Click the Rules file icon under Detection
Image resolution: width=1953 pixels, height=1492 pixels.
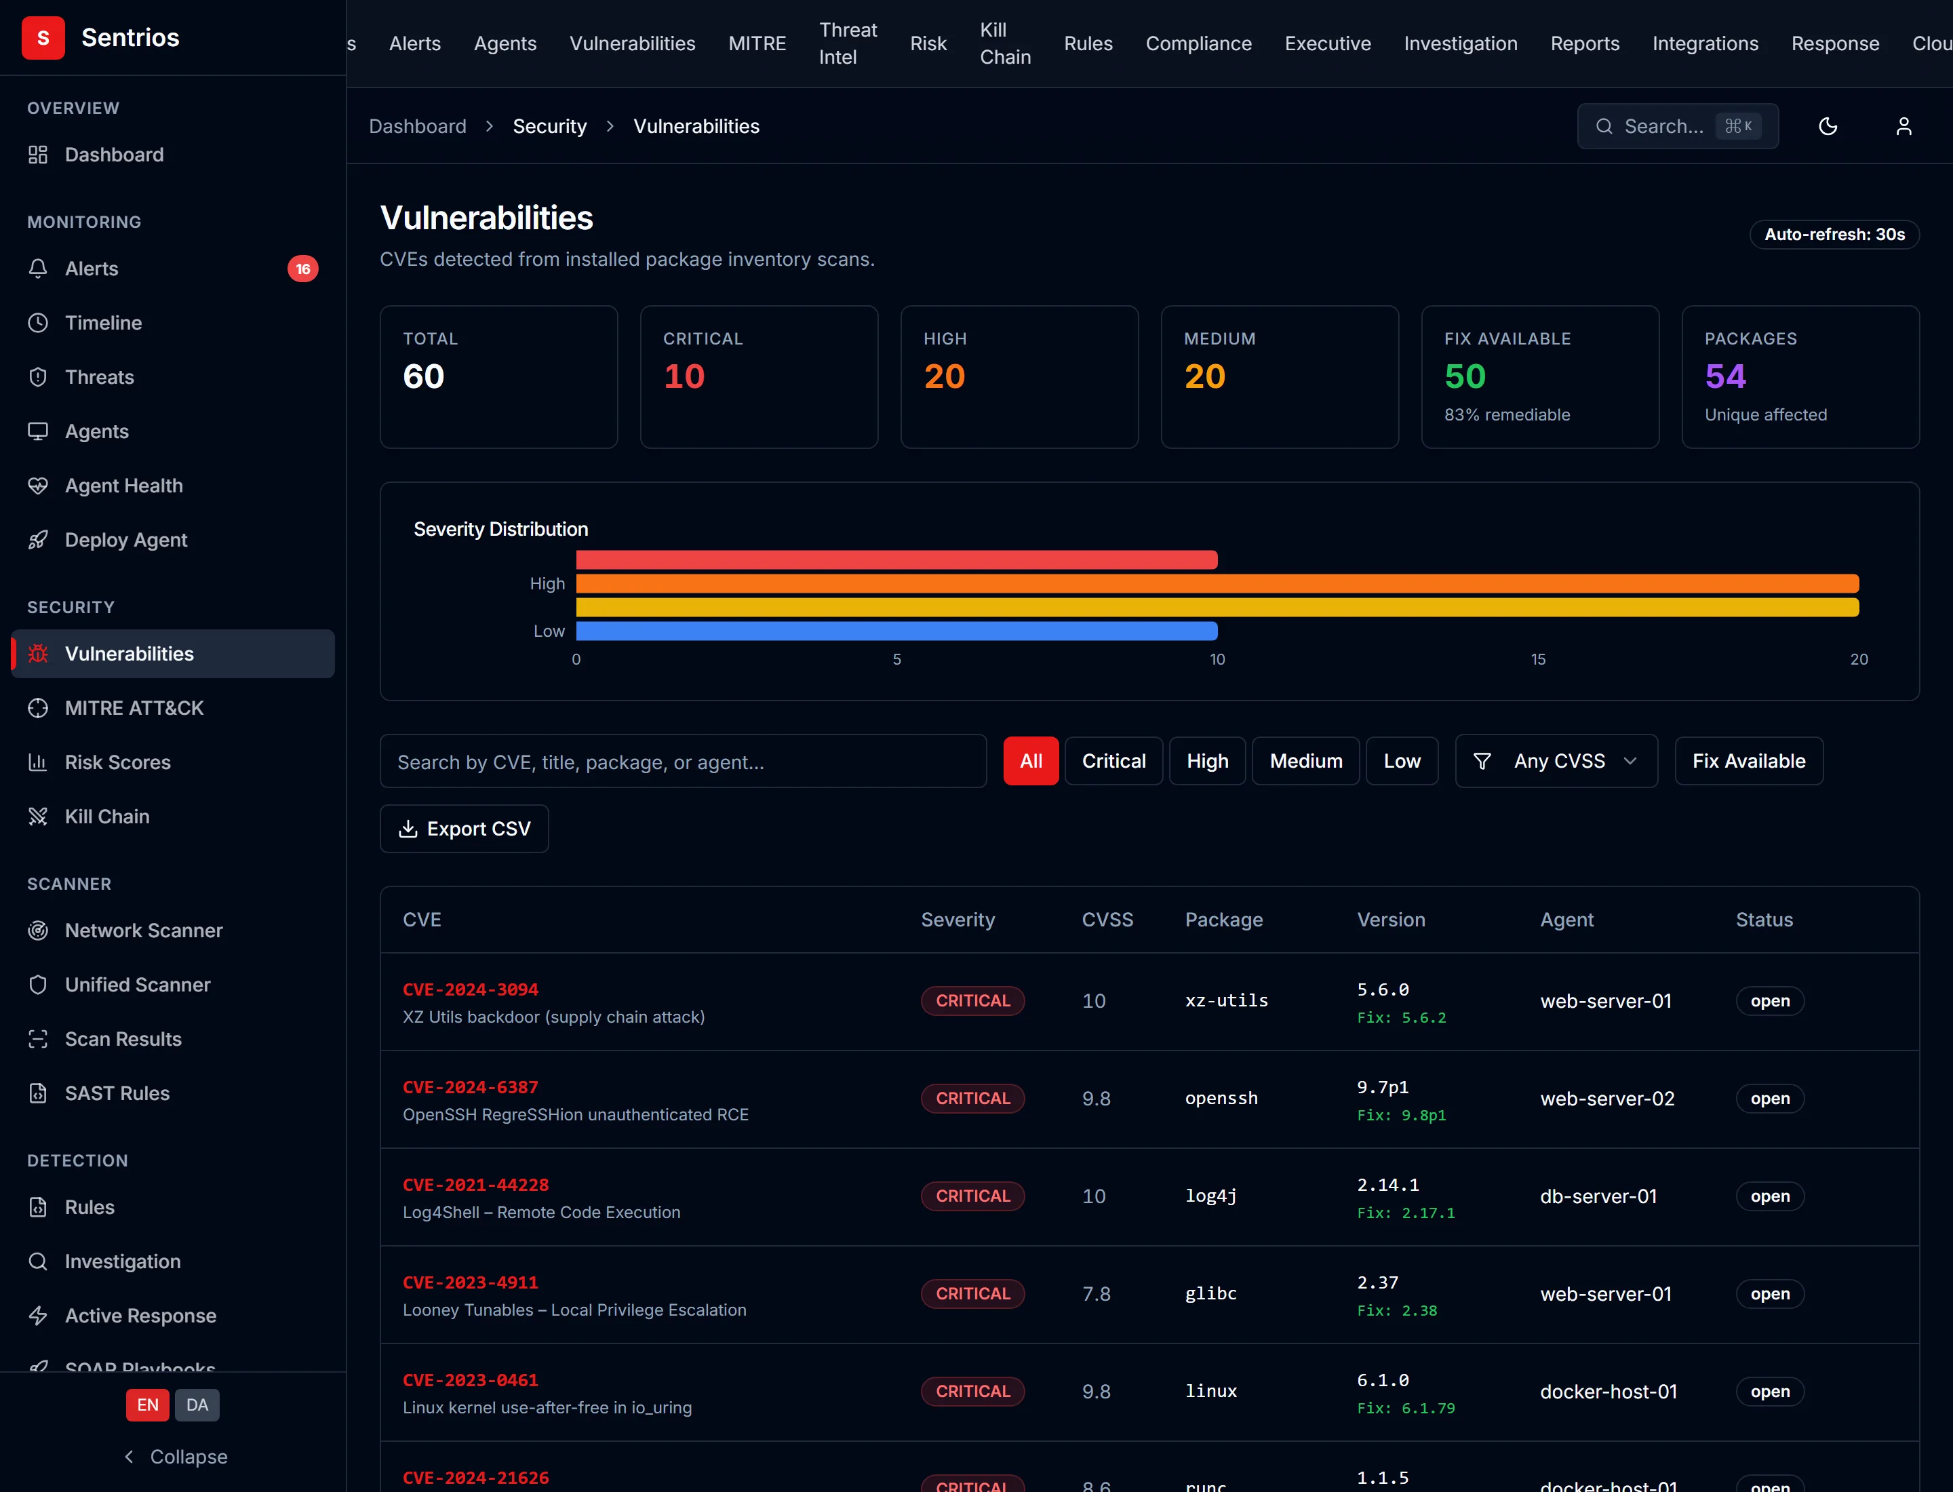pyautogui.click(x=37, y=1207)
